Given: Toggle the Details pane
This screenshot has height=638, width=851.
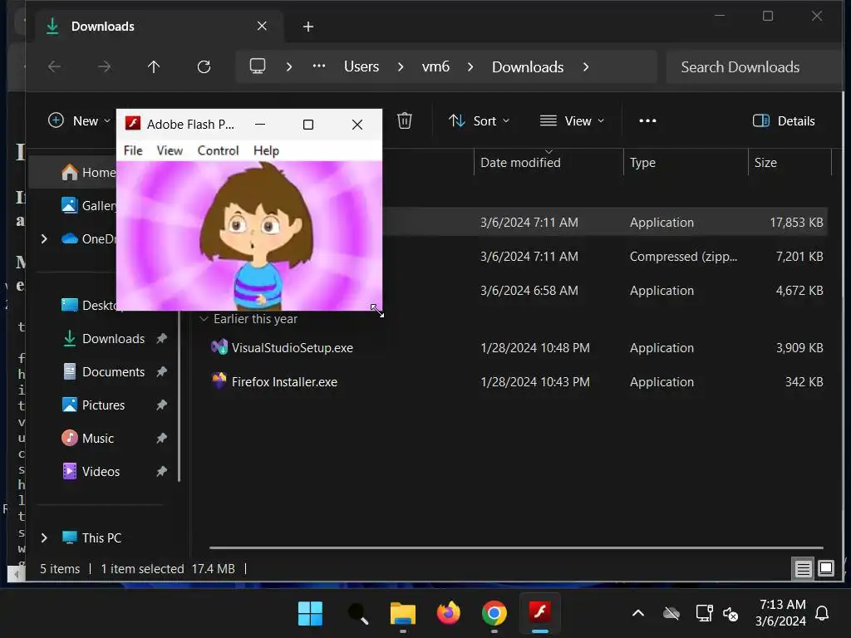Looking at the screenshot, I should [x=784, y=120].
